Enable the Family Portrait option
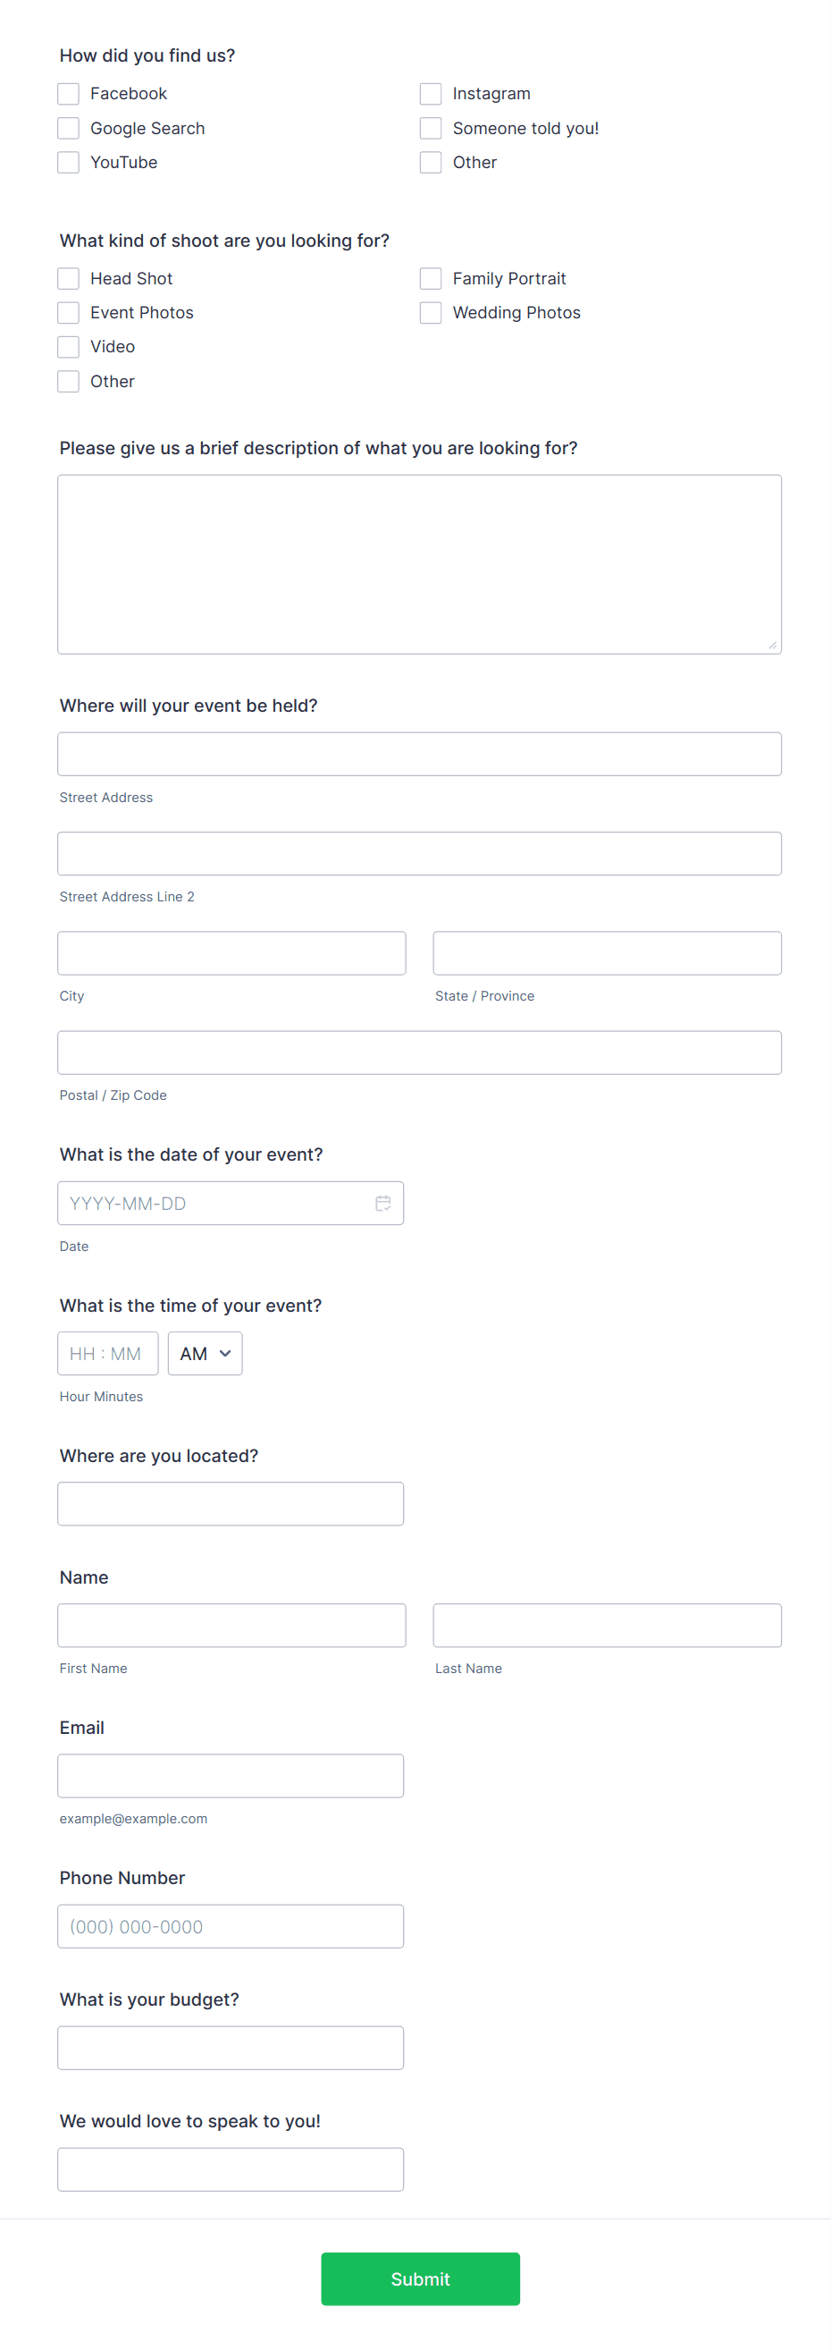Image resolution: width=831 pixels, height=2350 pixels. tap(430, 278)
